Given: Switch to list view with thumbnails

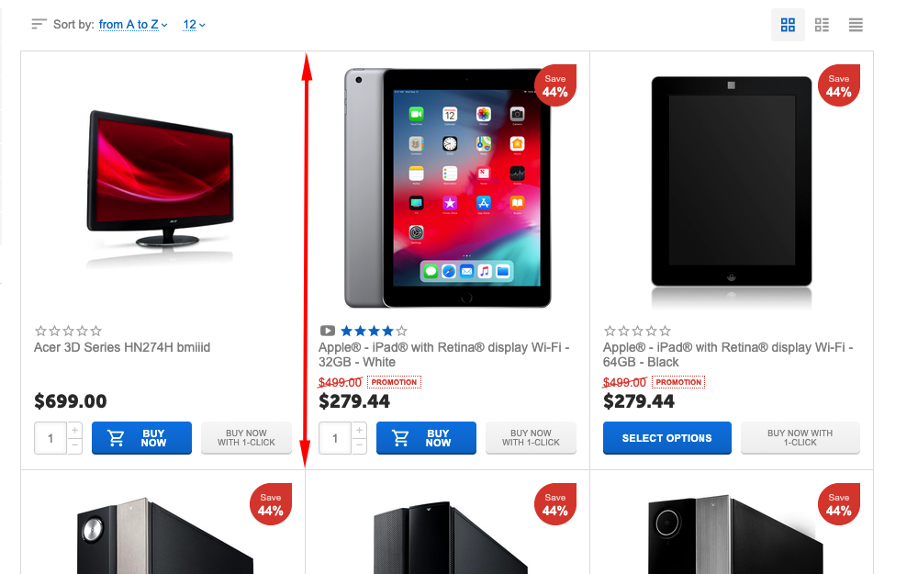Looking at the screenshot, I should coord(822,25).
